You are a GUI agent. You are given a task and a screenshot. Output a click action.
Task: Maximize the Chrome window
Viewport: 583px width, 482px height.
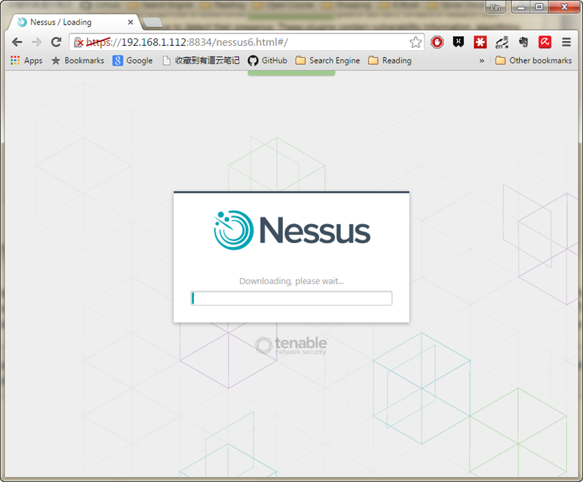[539, 7]
